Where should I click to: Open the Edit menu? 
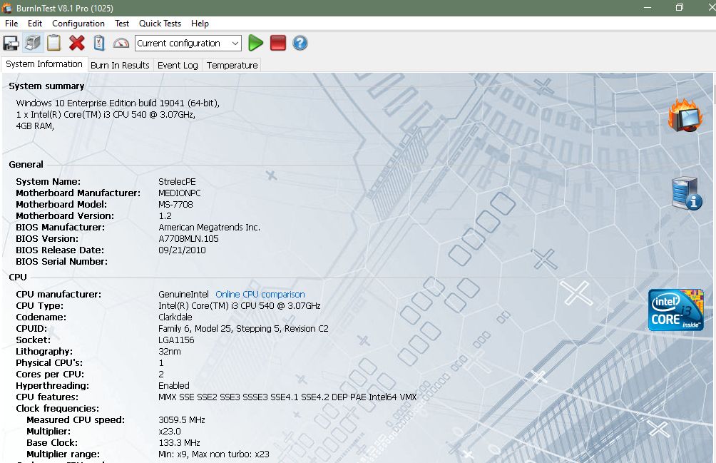pyautogui.click(x=35, y=24)
